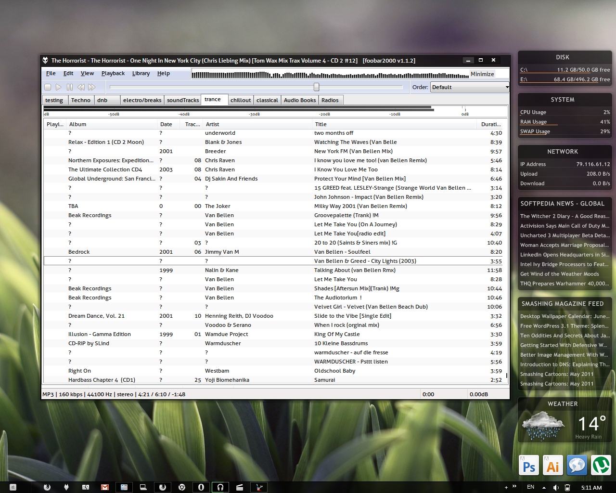Click the Play button

[x=59, y=87]
